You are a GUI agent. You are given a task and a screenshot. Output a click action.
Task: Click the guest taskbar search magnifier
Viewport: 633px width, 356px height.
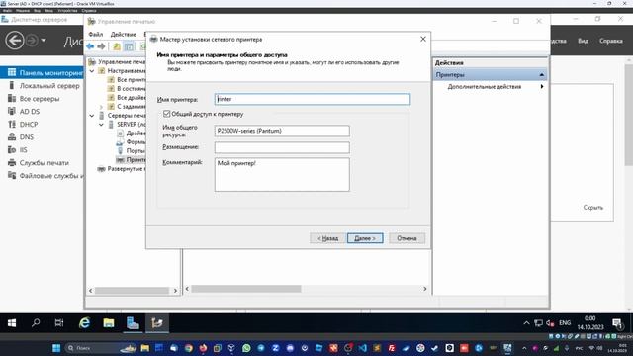(x=36, y=323)
